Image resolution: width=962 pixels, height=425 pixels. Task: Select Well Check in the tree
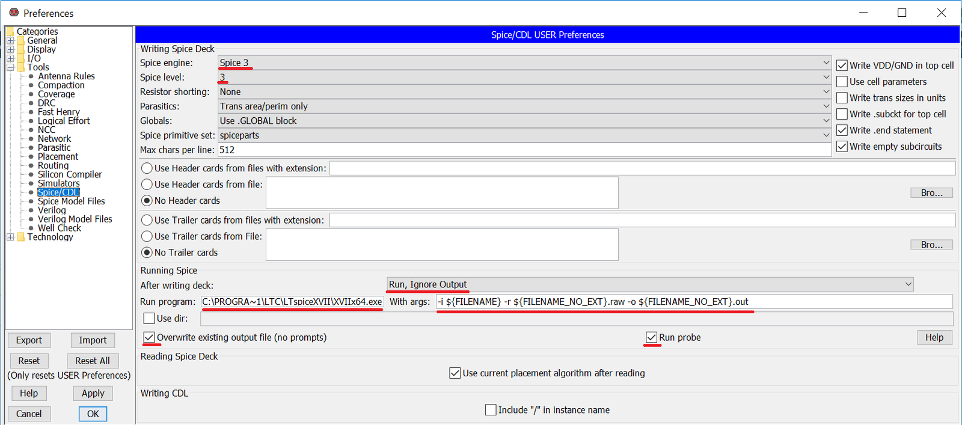pos(59,228)
